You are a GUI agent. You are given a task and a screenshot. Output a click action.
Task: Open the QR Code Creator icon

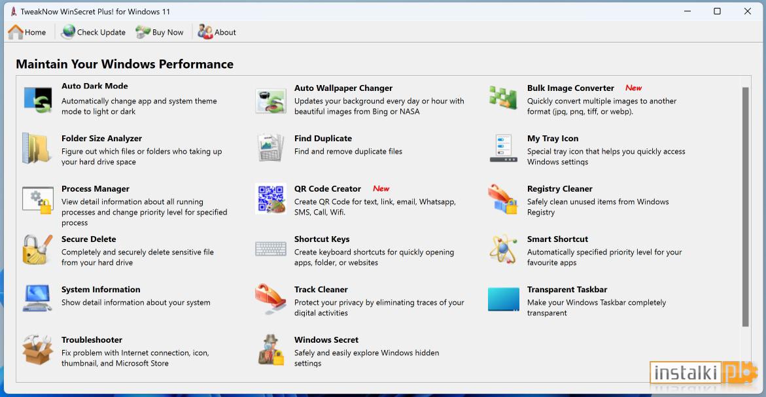point(271,199)
